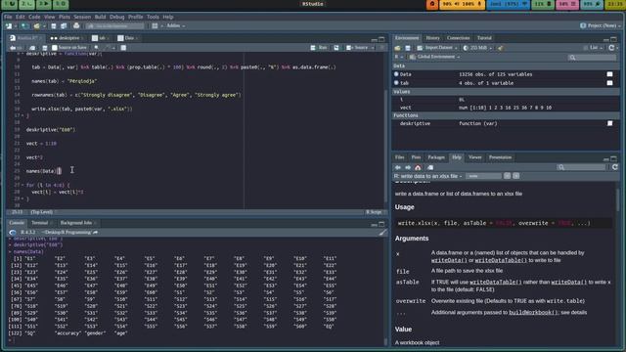Click the Print icon in main toolbar
The height and width of the screenshot is (352, 626).
[x=76, y=26]
